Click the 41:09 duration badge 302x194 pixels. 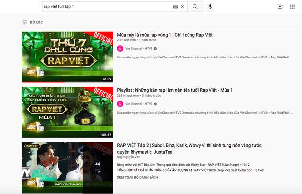point(107,79)
